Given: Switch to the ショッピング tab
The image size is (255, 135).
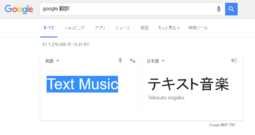Looking at the screenshot, I should coord(75,28).
